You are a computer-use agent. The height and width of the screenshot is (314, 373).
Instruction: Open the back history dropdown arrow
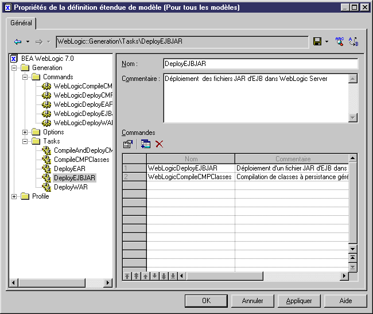pyautogui.click(x=27, y=41)
